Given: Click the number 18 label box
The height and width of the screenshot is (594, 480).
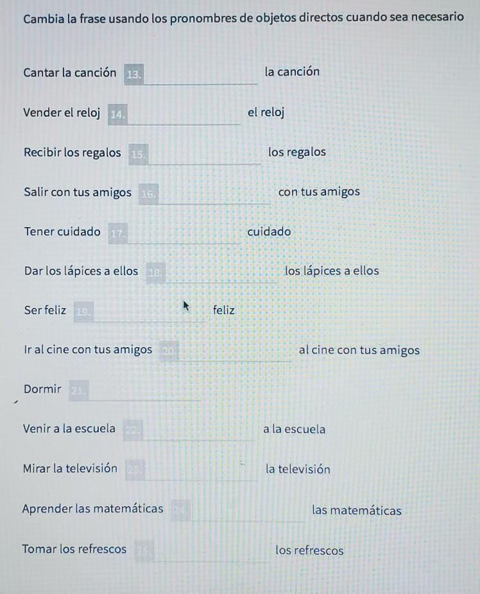Looking at the screenshot, I should [156, 273].
